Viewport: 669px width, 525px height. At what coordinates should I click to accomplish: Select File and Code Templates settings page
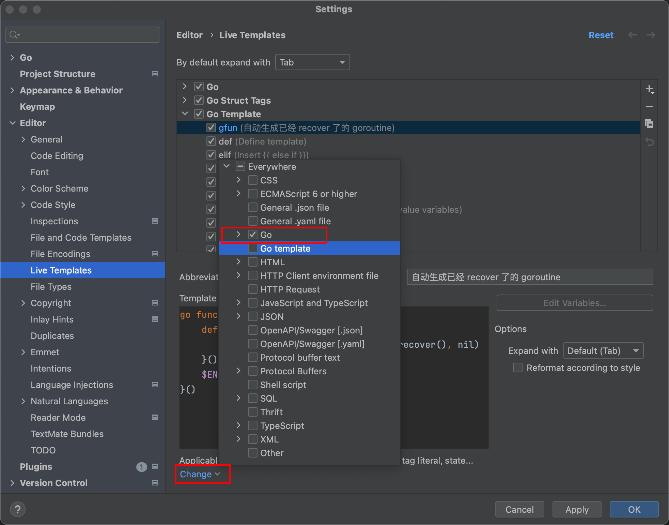(x=81, y=238)
